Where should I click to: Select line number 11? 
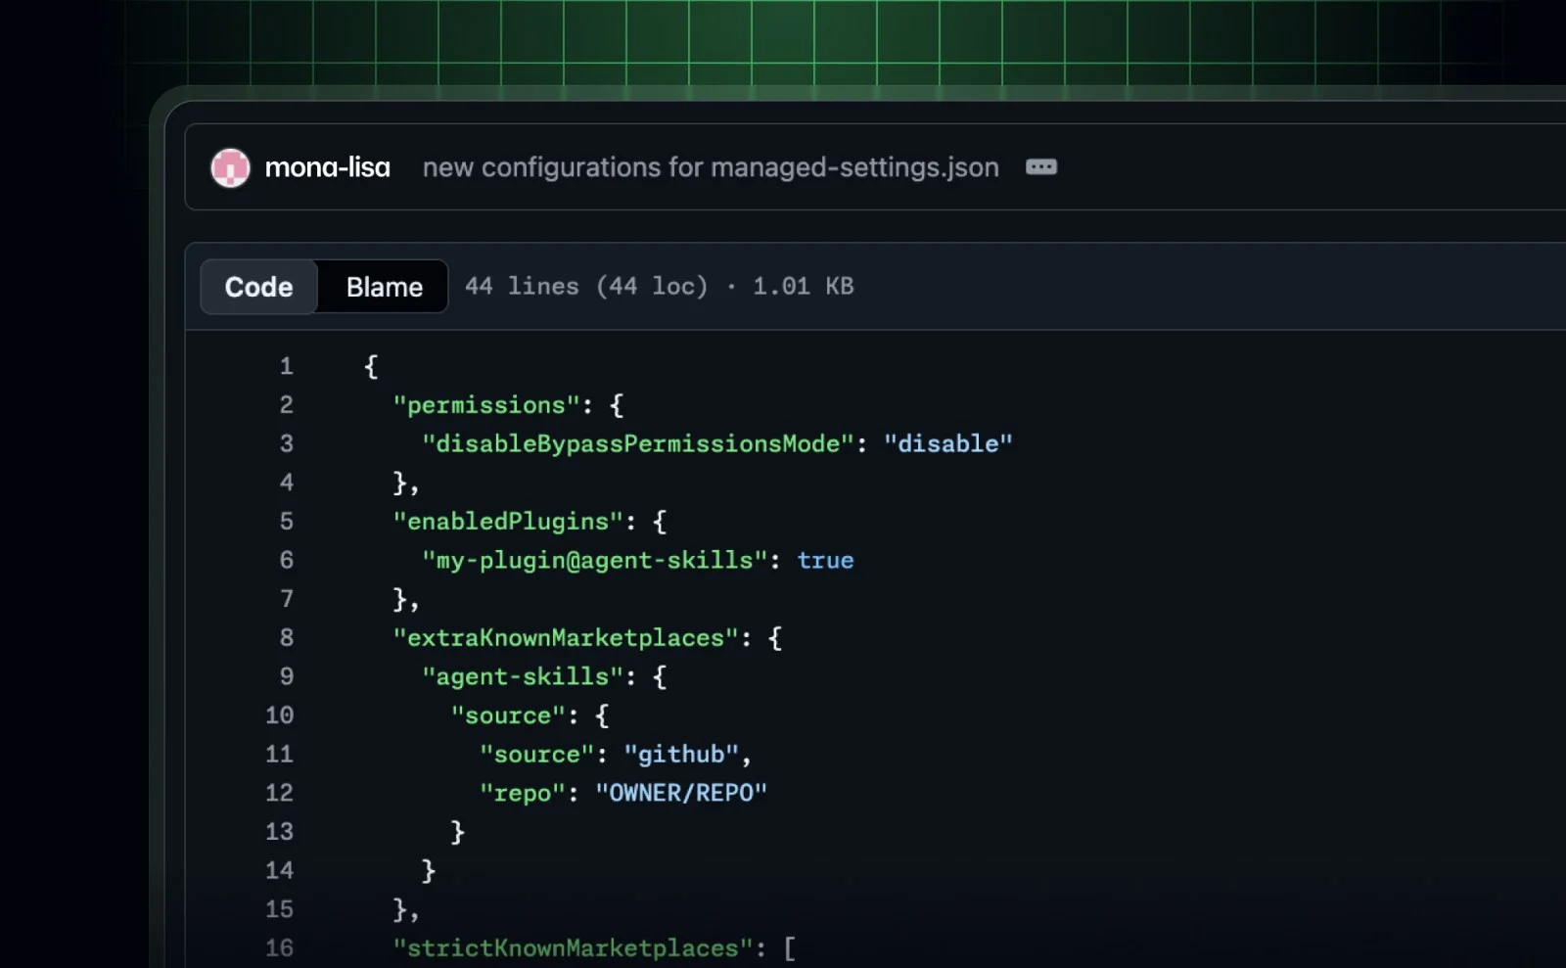[279, 755]
